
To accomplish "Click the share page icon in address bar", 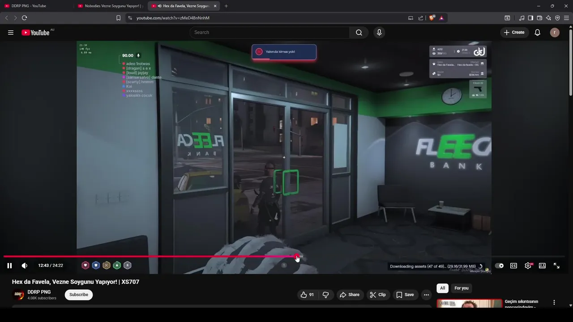I will 421,18.
